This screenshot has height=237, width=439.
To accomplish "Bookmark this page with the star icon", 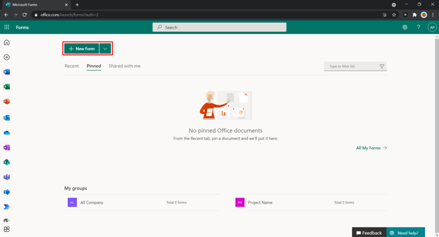I will click(x=394, y=15).
